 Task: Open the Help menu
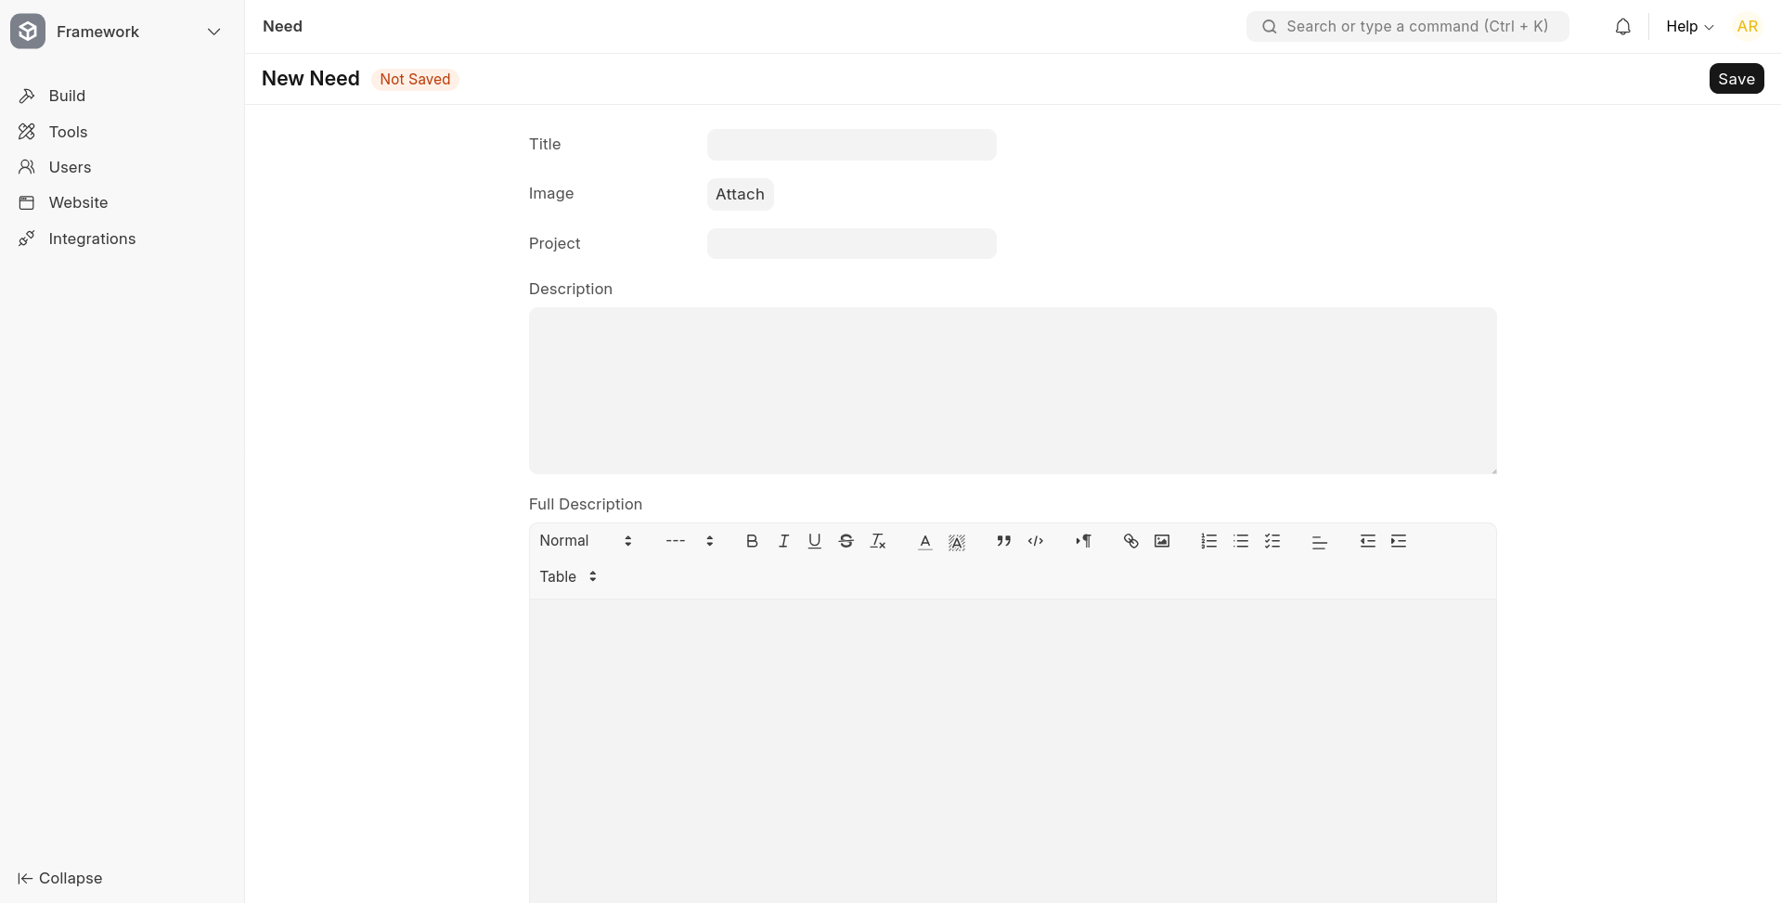(x=1689, y=27)
